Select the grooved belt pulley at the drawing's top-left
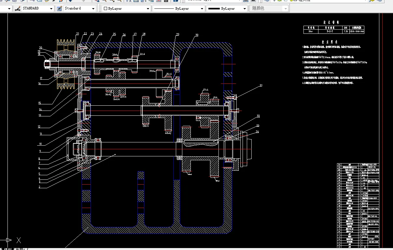The width and height of the screenshot is (393, 250). pyautogui.click(x=66, y=64)
